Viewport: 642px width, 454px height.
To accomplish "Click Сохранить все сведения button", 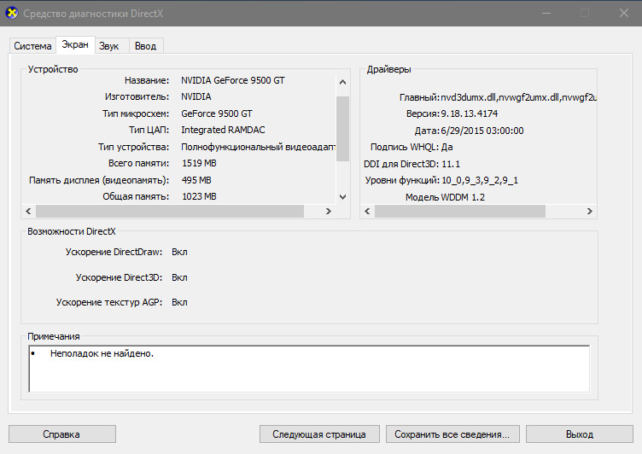I will tap(452, 434).
